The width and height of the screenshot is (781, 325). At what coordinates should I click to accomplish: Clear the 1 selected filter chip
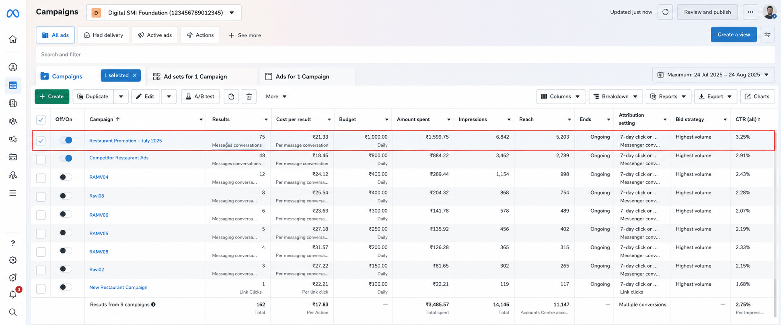pyautogui.click(x=135, y=76)
